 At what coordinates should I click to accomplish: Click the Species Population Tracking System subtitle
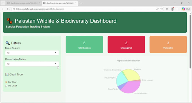tap(28, 27)
